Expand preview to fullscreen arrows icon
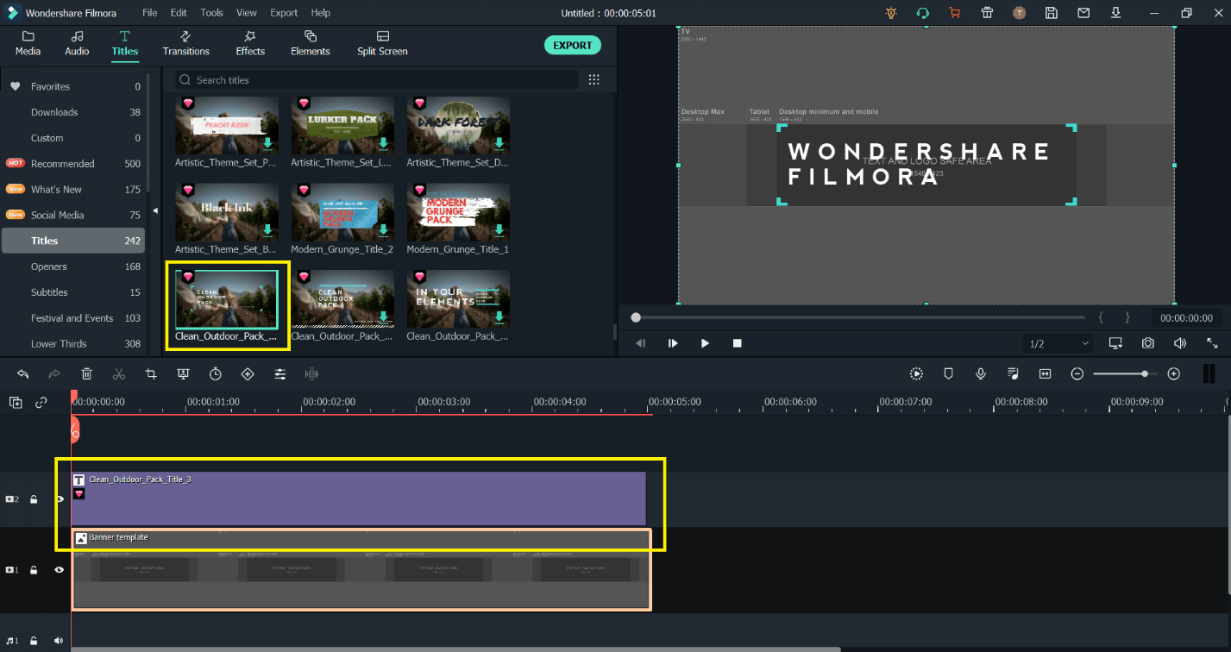 click(1212, 343)
